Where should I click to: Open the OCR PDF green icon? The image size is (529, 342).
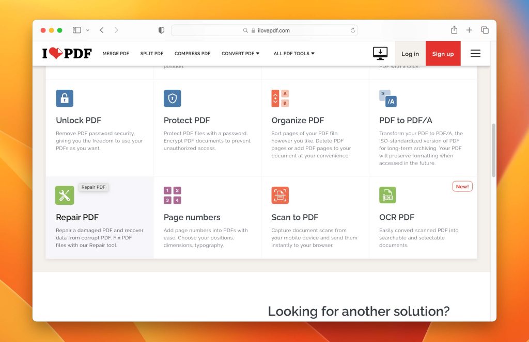click(387, 195)
